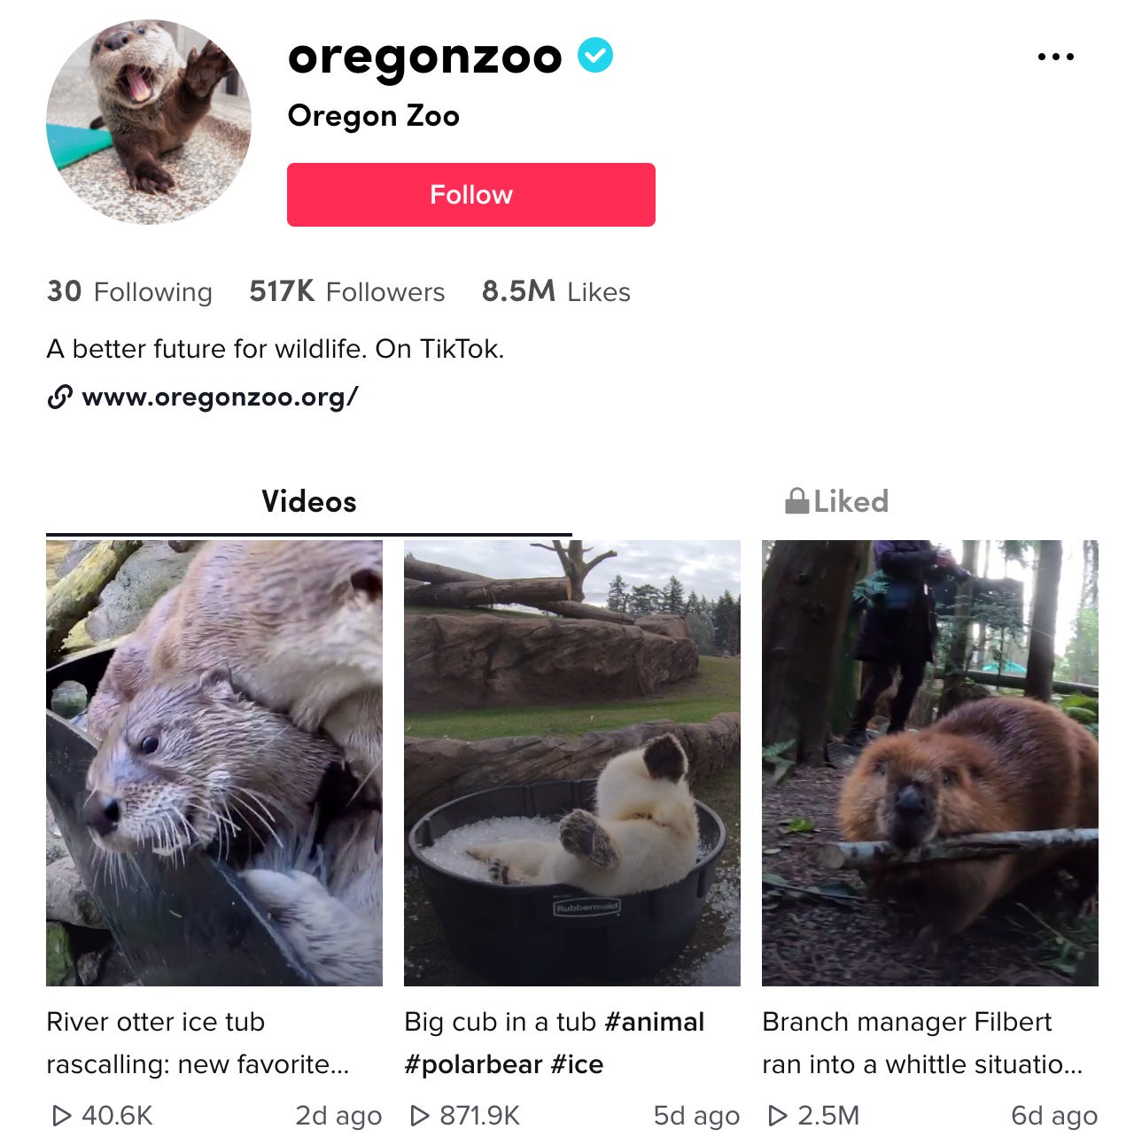The height and width of the screenshot is (1144, 1134).
Task: Play the river otter ice tub video
Action: (214, 763)
